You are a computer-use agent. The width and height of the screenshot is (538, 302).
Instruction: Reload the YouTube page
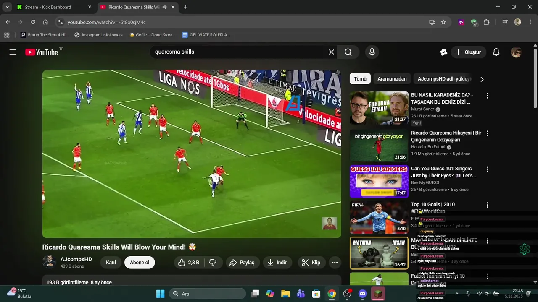click(33, 22)
